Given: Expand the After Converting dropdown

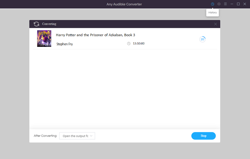Looking at the screenshot, I should click(77, 136).
